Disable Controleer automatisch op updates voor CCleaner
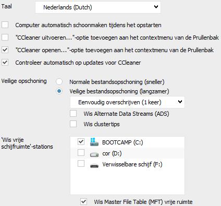The width and height of the screenshot is (221, 206). coord(5,62)
